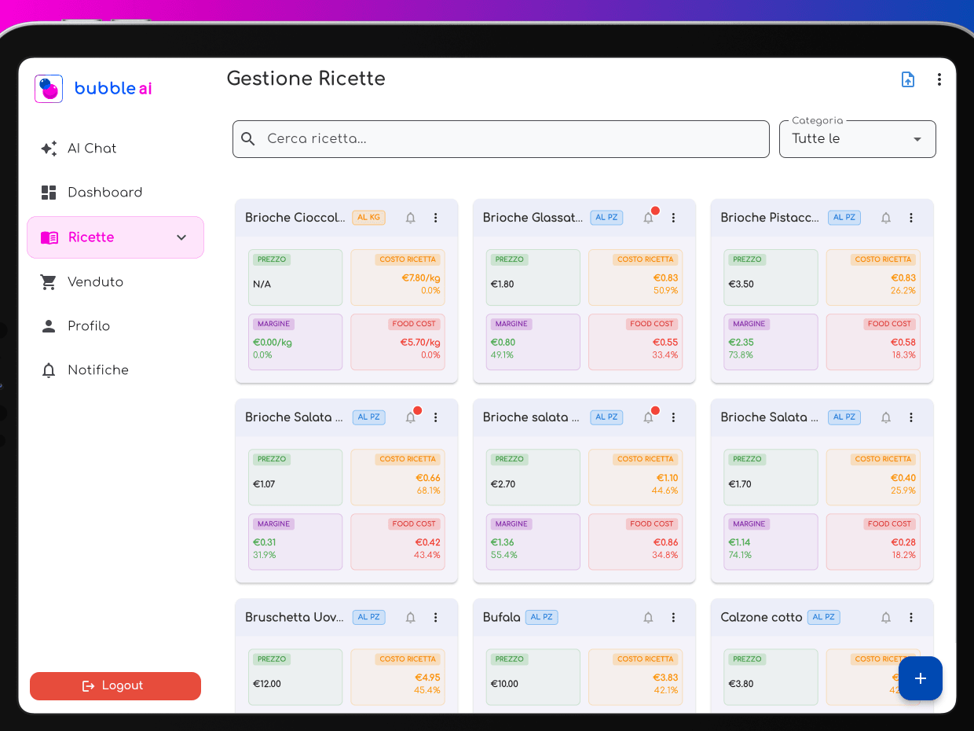The height and width of the screenshot is (731, 974).
Task: Click the upload file icon in header
Action: click(907, 79)
